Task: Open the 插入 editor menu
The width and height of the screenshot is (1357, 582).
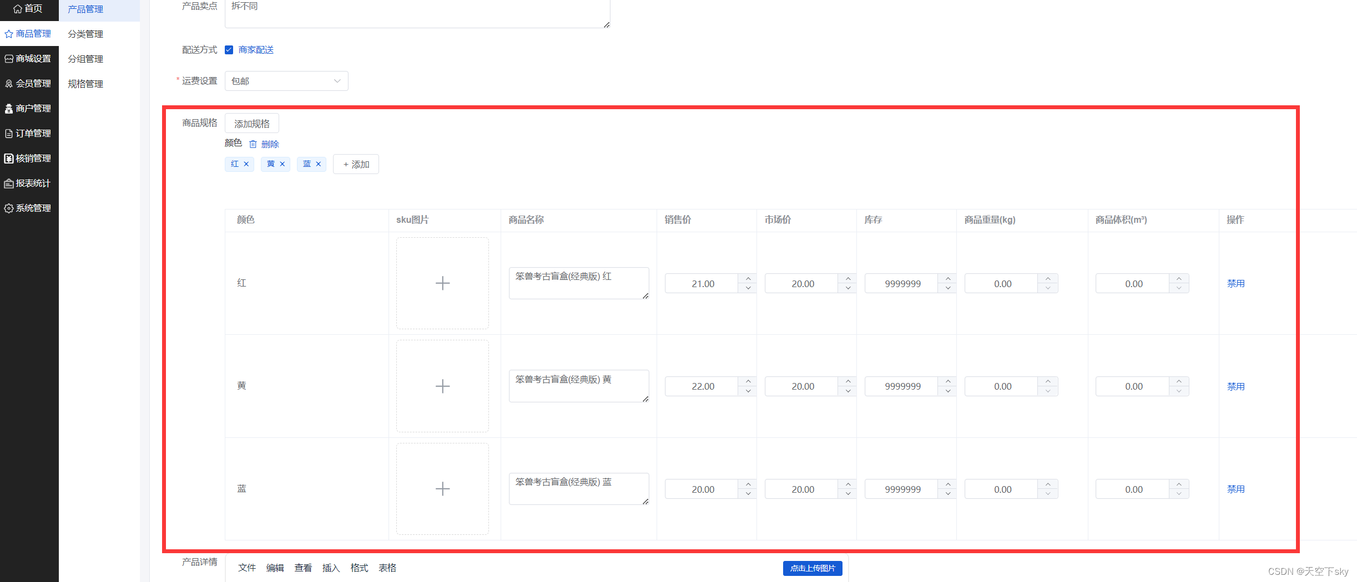Action: (x=331, y=568)
